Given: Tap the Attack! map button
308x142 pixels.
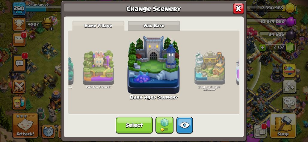Looking at the screenshot, I should [x=25, y=126].
